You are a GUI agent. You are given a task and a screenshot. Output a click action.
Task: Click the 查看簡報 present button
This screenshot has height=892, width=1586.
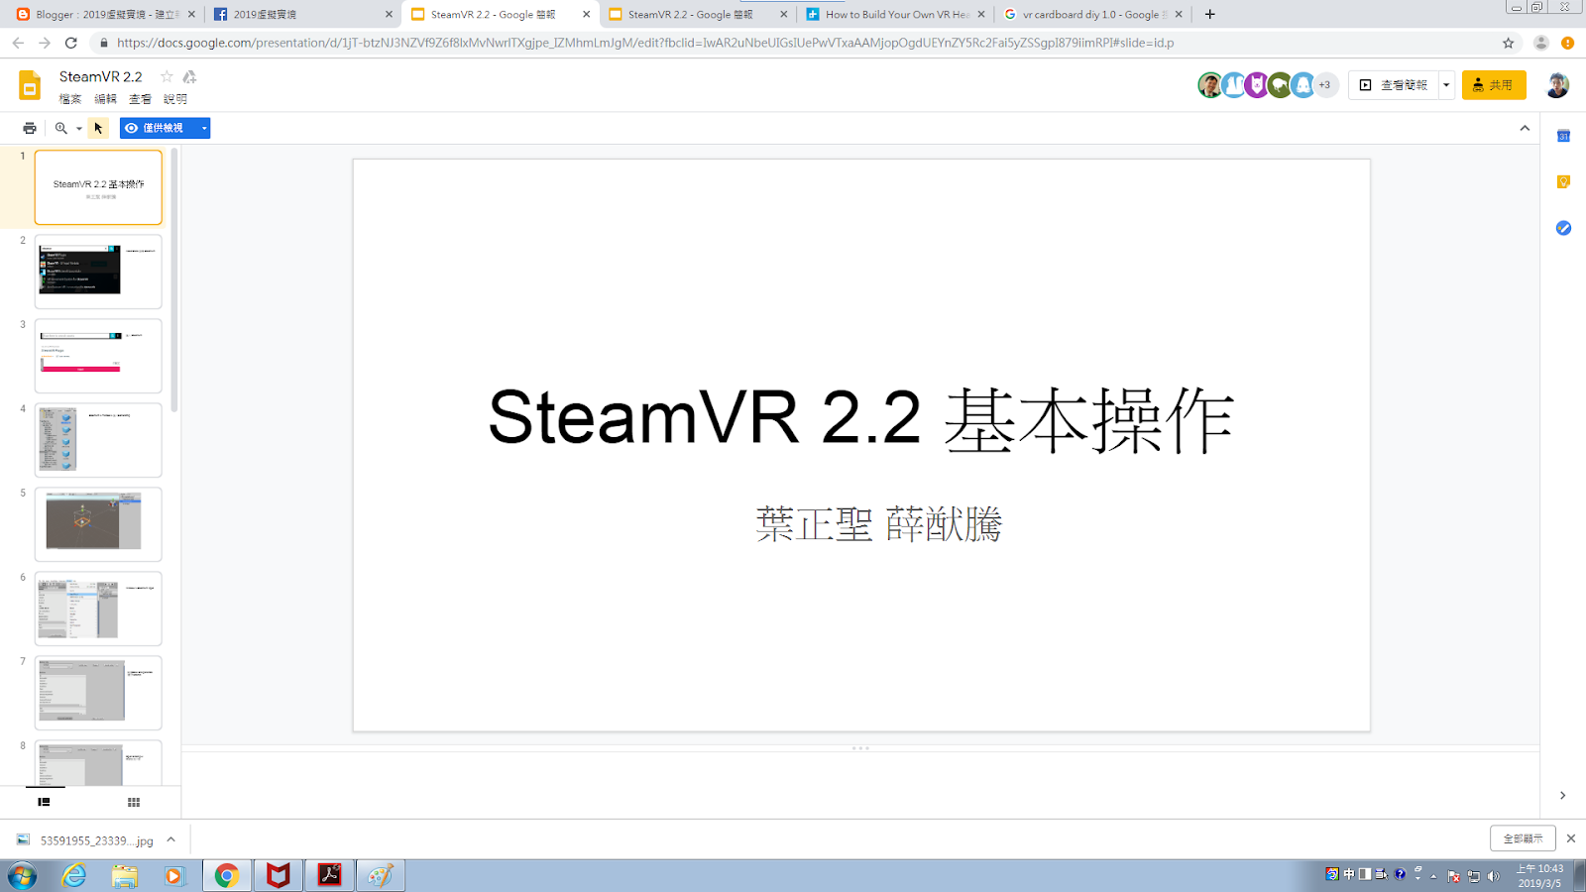pyautogui.click(x=1394, y=85)
